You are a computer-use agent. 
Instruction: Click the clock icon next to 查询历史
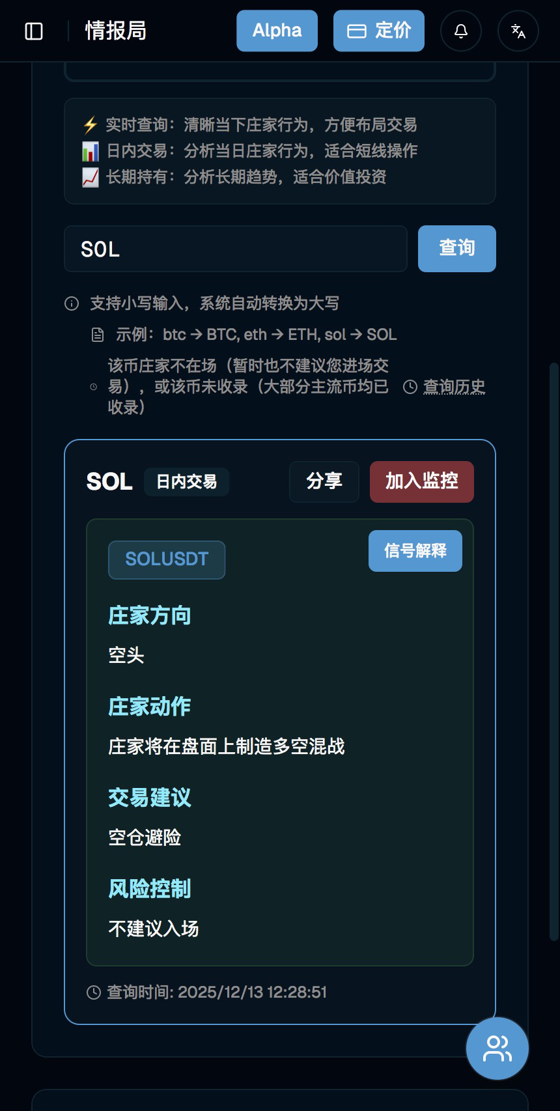click(410, 387)
